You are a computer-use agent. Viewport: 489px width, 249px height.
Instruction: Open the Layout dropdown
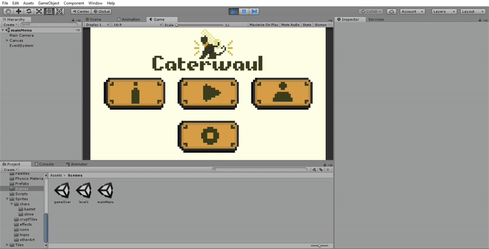tap(473, 11)
